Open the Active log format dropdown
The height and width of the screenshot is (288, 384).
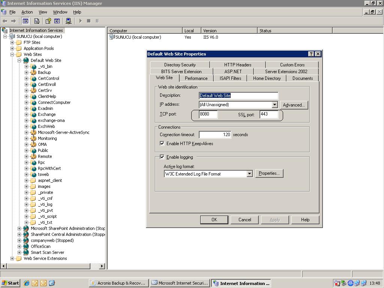[249, 174]
